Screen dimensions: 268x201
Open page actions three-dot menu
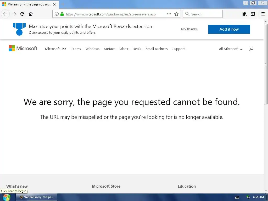click(169, 14)
